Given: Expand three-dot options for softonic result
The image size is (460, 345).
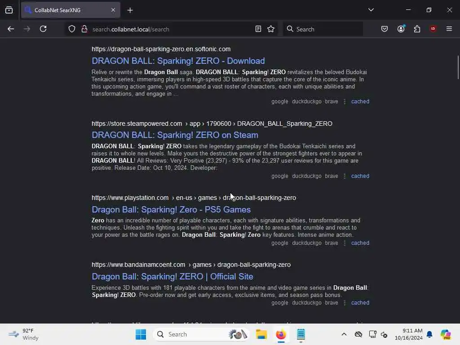Looking at the screenshot, I should click(345, 102).
